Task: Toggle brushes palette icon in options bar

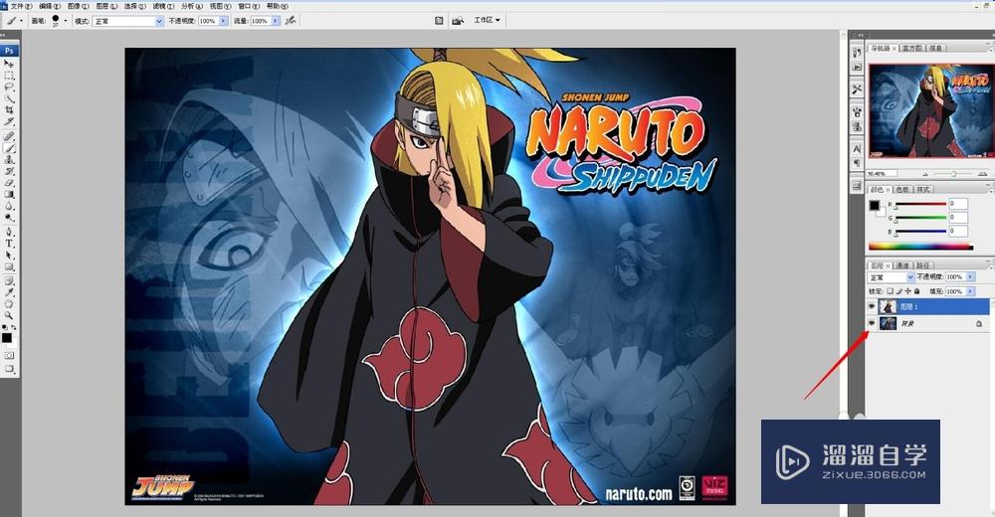Action: pyautogui.click(x=438, y=21)
